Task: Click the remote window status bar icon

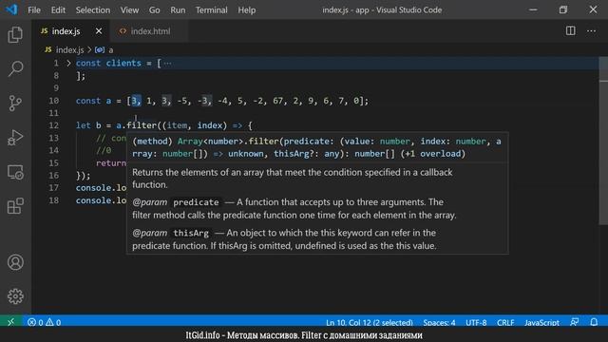Action: tap(10, 322)
